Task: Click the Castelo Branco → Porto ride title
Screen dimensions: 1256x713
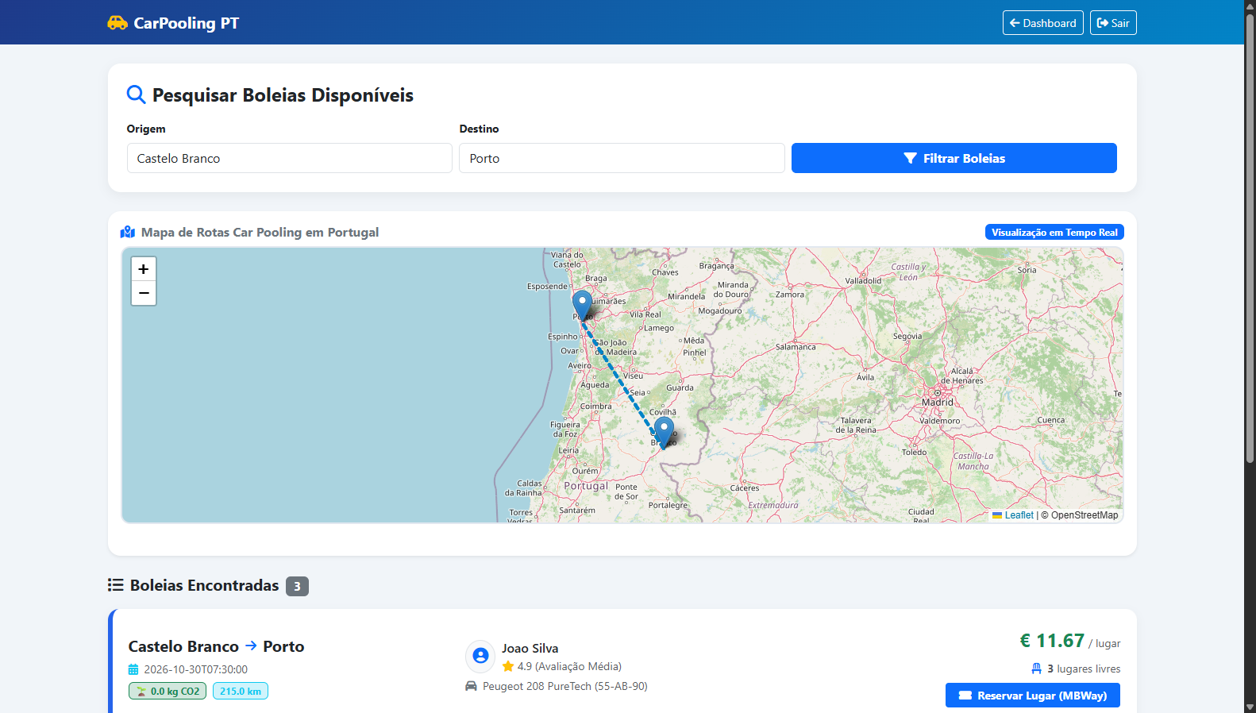Action: (x=216, y=646)
